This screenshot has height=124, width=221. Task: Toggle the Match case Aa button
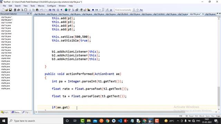point(141,10)
